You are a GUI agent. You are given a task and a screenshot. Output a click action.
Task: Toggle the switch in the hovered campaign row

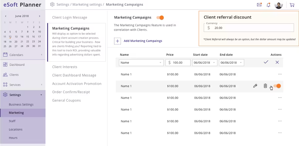tap(277, 86)
